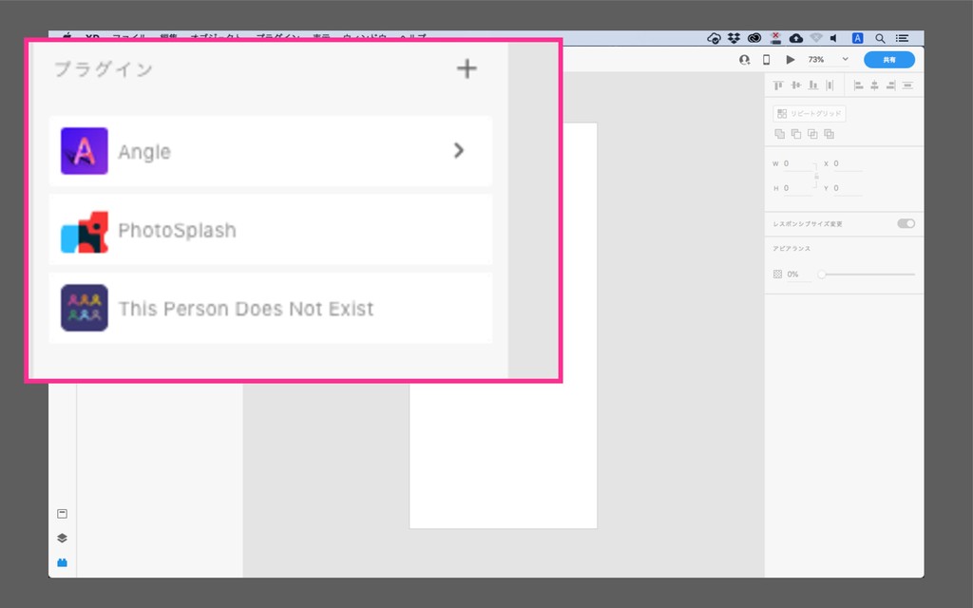973x608 pixels.
Task: Align objects to top edge
Action: click(778, 85)
